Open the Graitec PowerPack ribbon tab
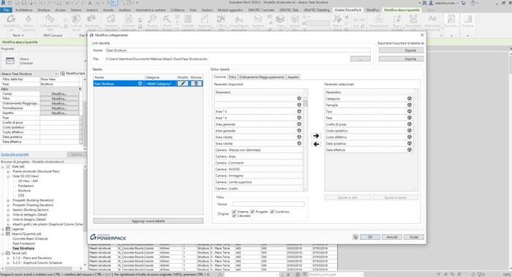512x277 pixels. 348,10
